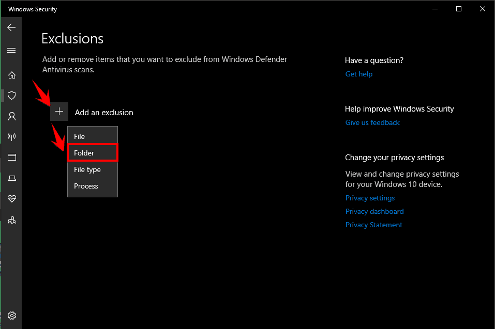Screen dimensions: 495x329
Task: Open Firewall & network protection icon
Action: pos(11,136)
